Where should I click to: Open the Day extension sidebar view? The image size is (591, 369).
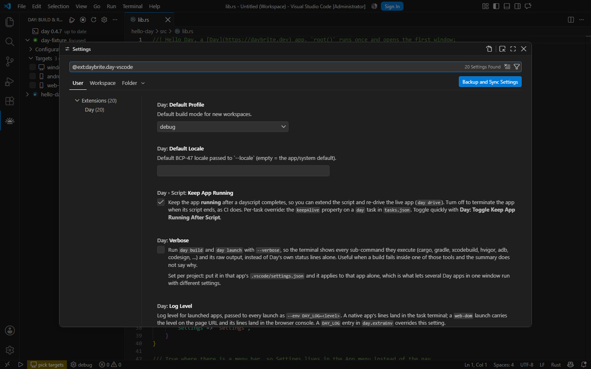click(x=9, y=121)
